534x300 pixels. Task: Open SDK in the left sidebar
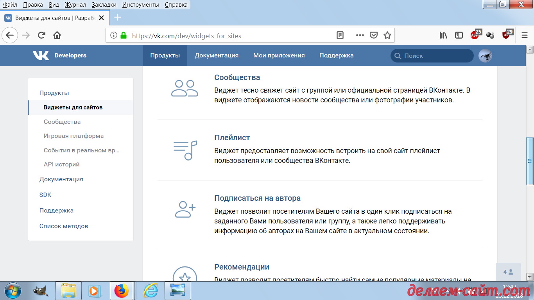45,195
